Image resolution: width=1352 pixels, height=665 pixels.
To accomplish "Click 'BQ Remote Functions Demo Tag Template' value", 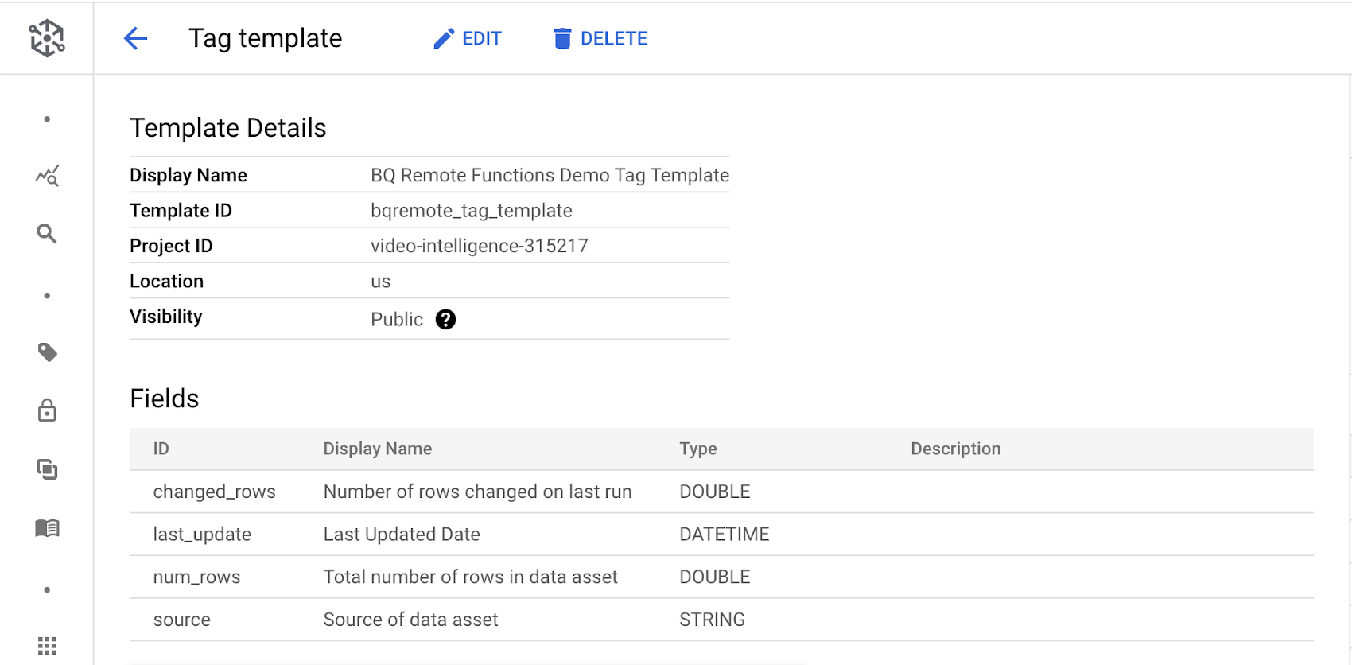I will (x=550, y=175).
